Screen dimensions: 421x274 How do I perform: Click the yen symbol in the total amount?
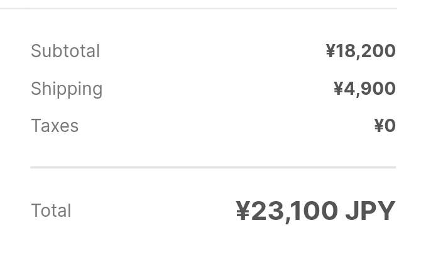[x=243, y=211]
